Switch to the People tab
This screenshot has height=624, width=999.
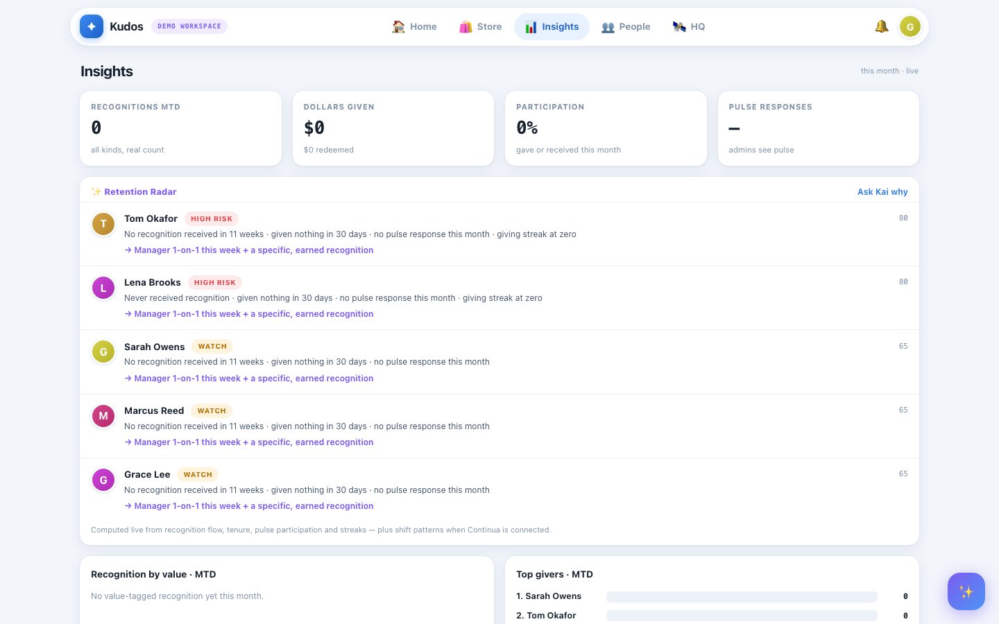tap(626, 26)
